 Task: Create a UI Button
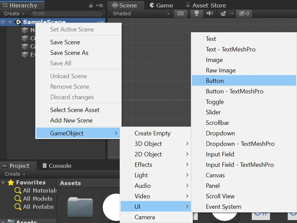tap(244, 80)
